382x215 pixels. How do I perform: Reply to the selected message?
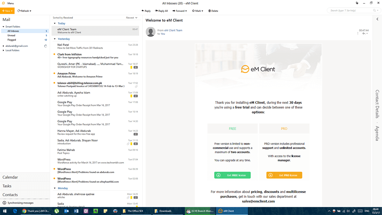[x=146, y=11]
